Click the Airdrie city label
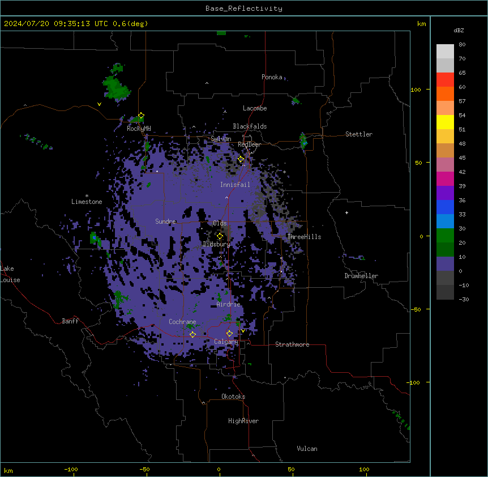488x477 pixels. (228, 304)
